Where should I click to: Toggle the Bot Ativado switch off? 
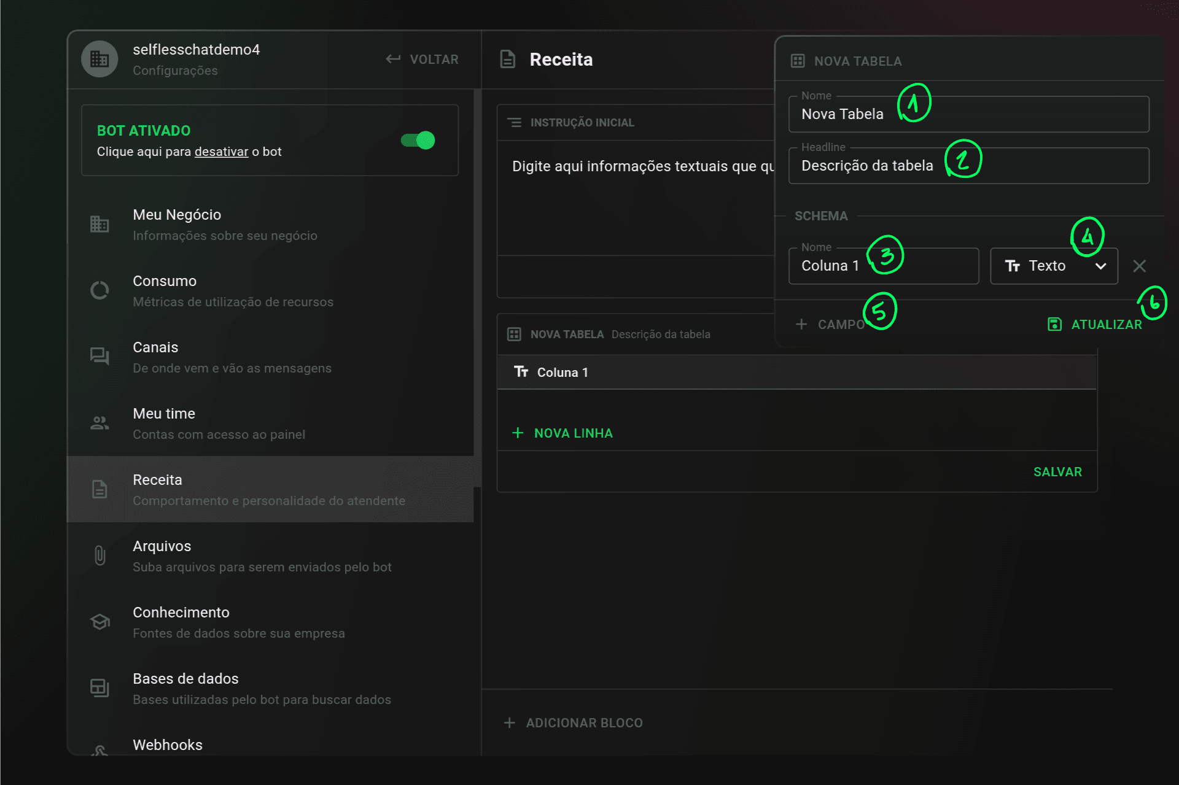click(x=418, y=141)
